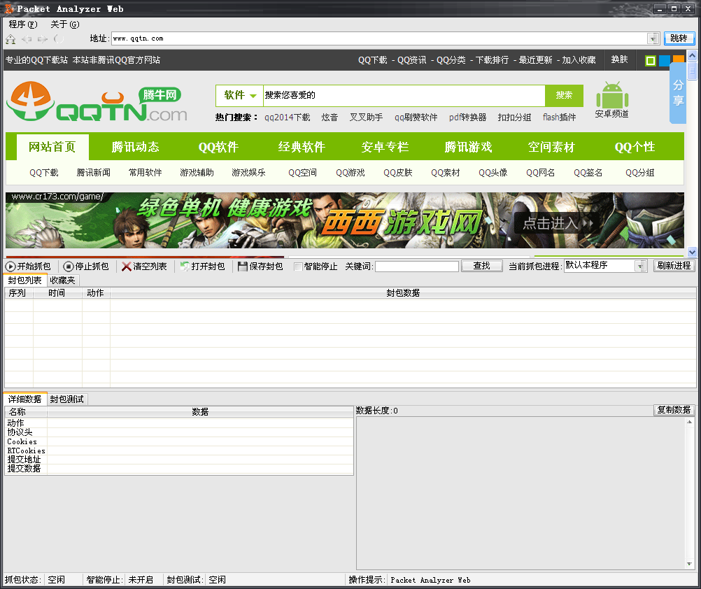Click the home icon in the address toolbar
701x589 pixels.
coord(10,39)
